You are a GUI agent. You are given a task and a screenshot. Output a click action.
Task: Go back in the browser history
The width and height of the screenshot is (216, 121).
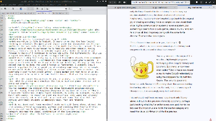point(110,2)
